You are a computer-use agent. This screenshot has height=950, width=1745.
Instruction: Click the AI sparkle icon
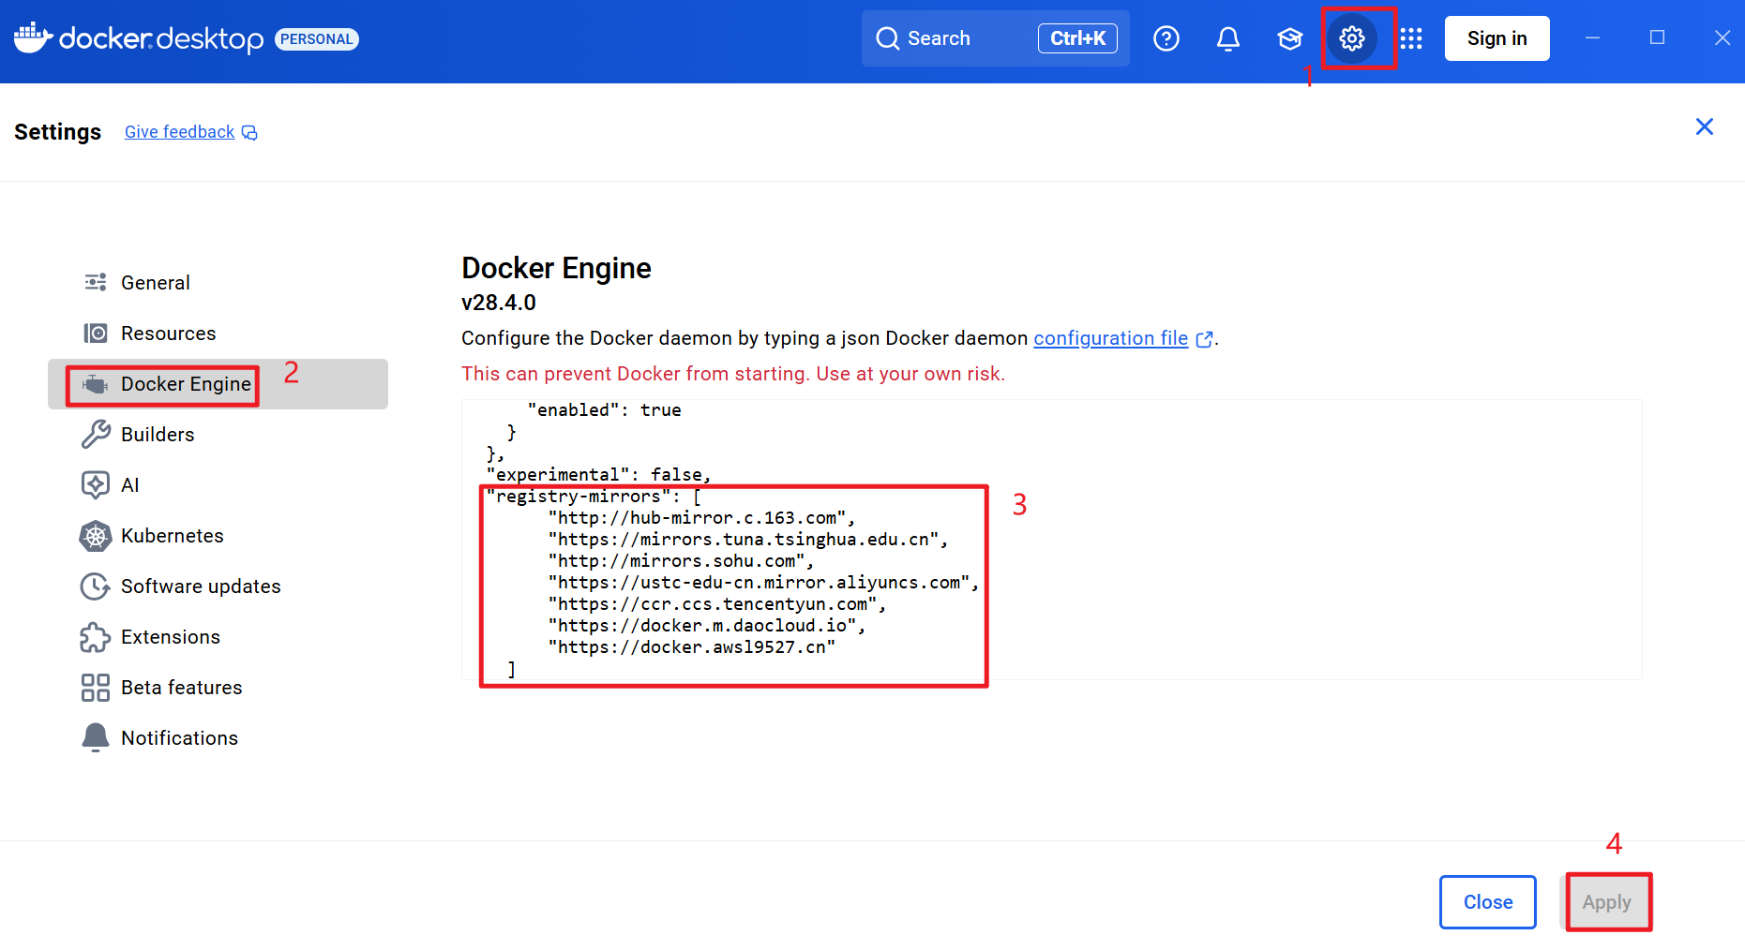click(95, 484)
